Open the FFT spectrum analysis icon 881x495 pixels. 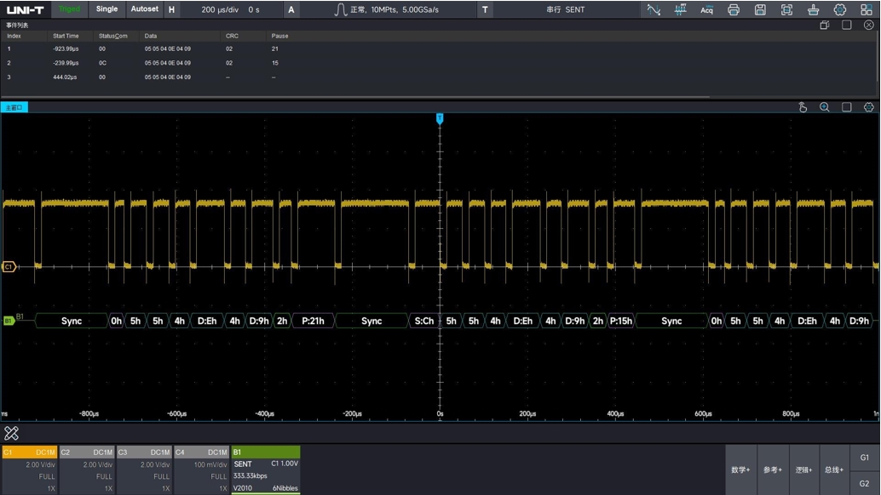tap(681, 9)
